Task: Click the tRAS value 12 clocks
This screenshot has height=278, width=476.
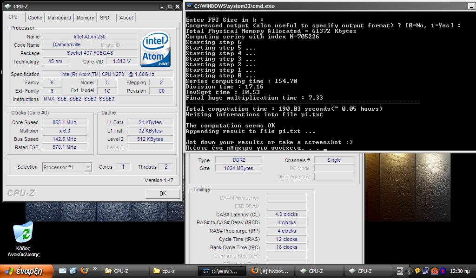Action: (286, 239)
